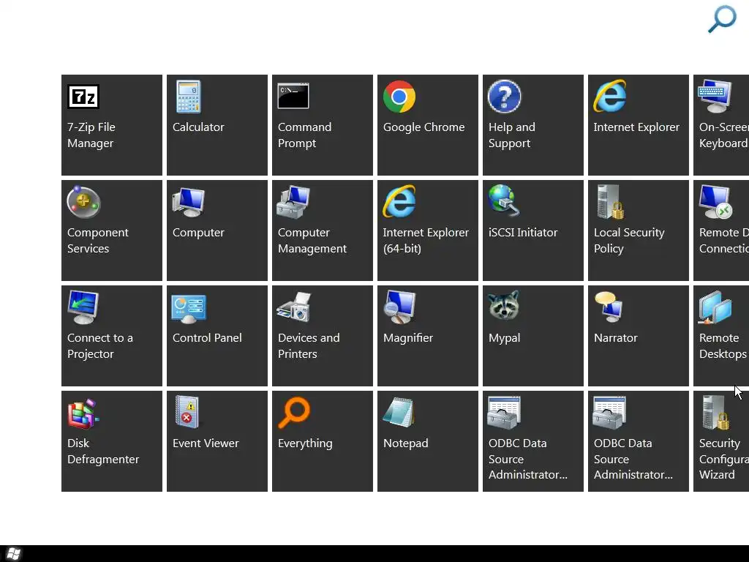Screen dimensions: 749x562
Task: Open Command Prompt tile
Action: click(x=323, y=124)
